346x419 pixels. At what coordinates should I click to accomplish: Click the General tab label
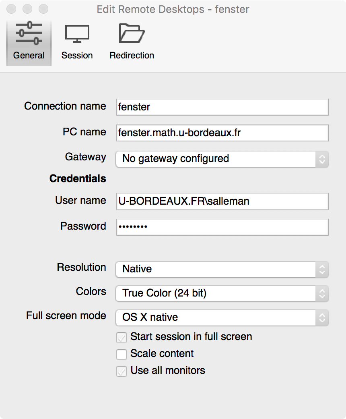pos(29,55)
